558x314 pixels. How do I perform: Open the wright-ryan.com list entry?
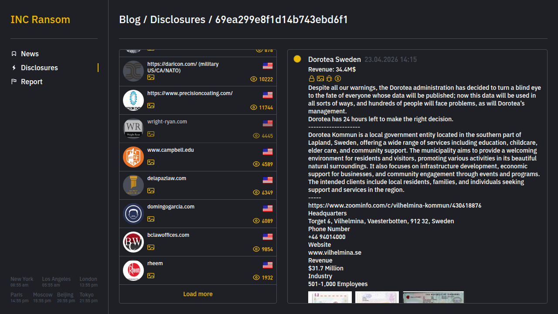coord(167,122)
